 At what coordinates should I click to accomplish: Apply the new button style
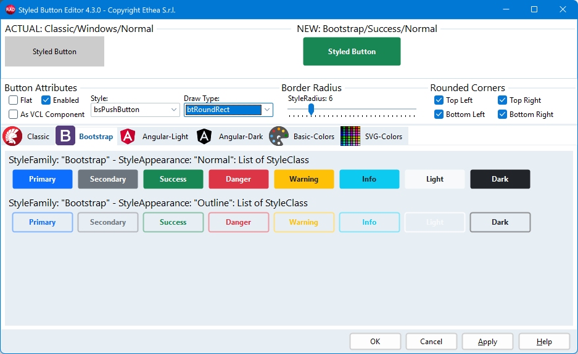(488, 342)
